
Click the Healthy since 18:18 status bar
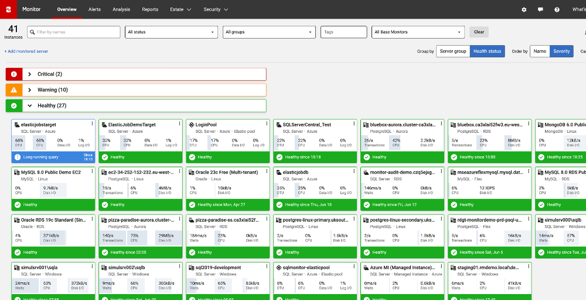click(x=315, y=157)
